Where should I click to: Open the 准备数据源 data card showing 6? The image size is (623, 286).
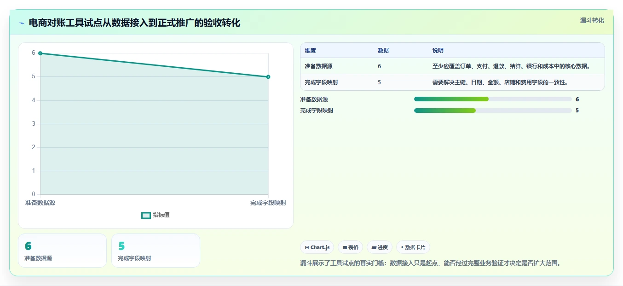pos(62,251)
